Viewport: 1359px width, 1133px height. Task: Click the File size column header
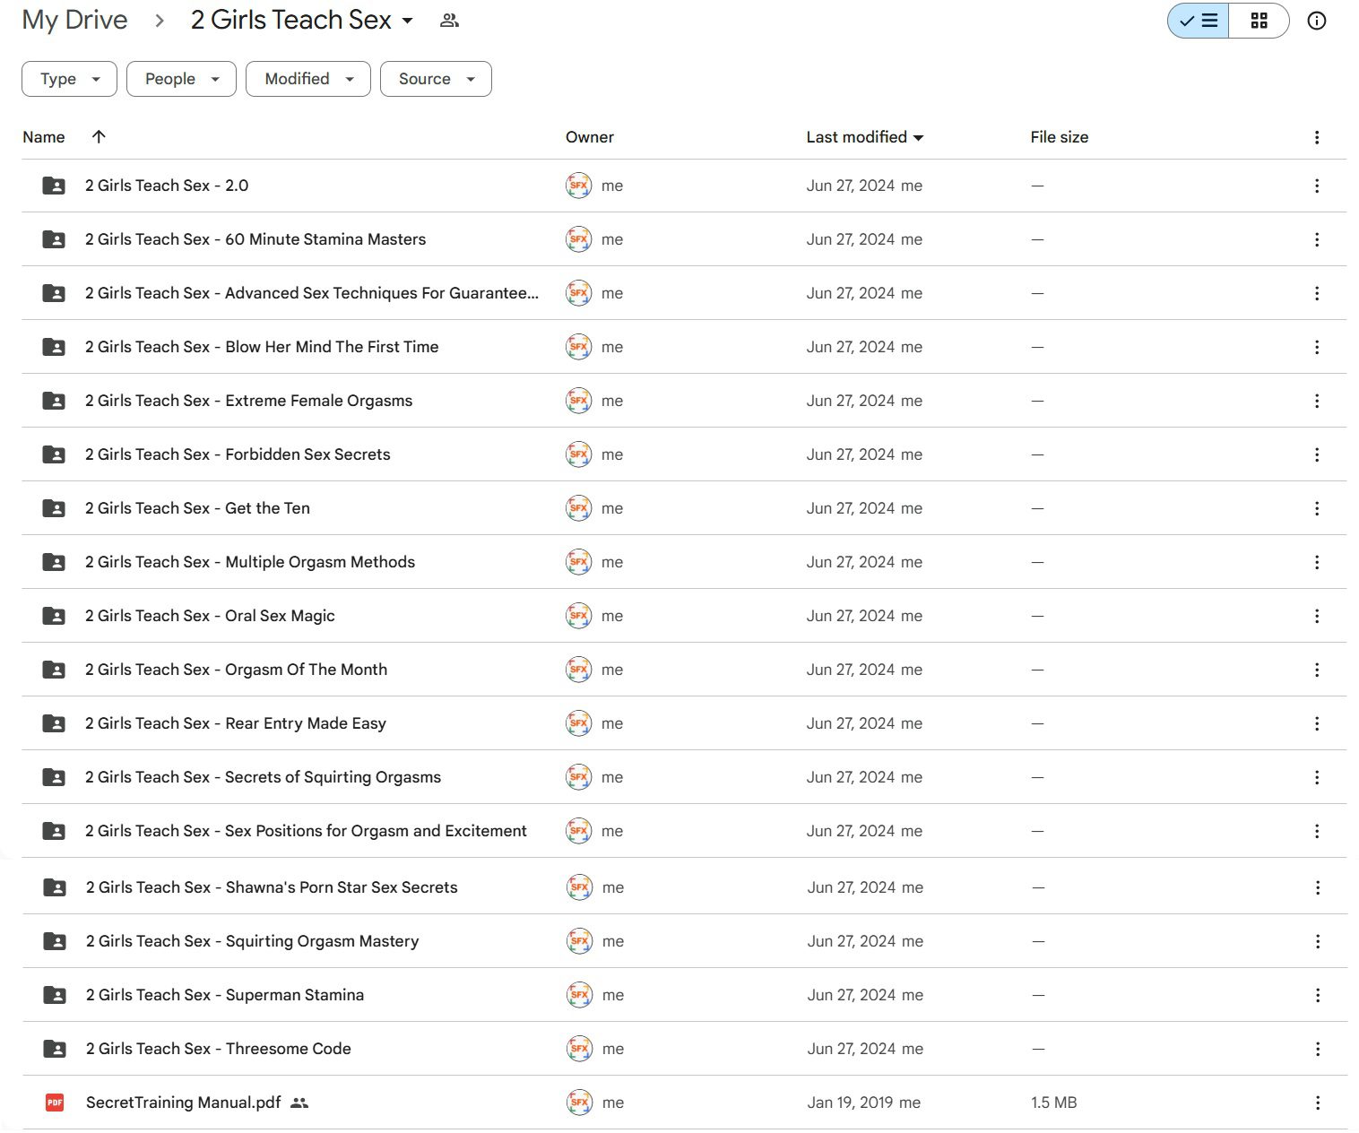click(1060, 137)
